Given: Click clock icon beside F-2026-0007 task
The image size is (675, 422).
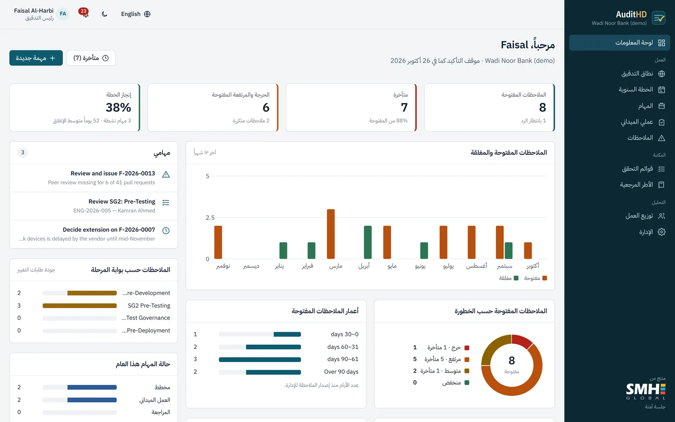Looking at the screenshot, I should (x=166, y=231).
